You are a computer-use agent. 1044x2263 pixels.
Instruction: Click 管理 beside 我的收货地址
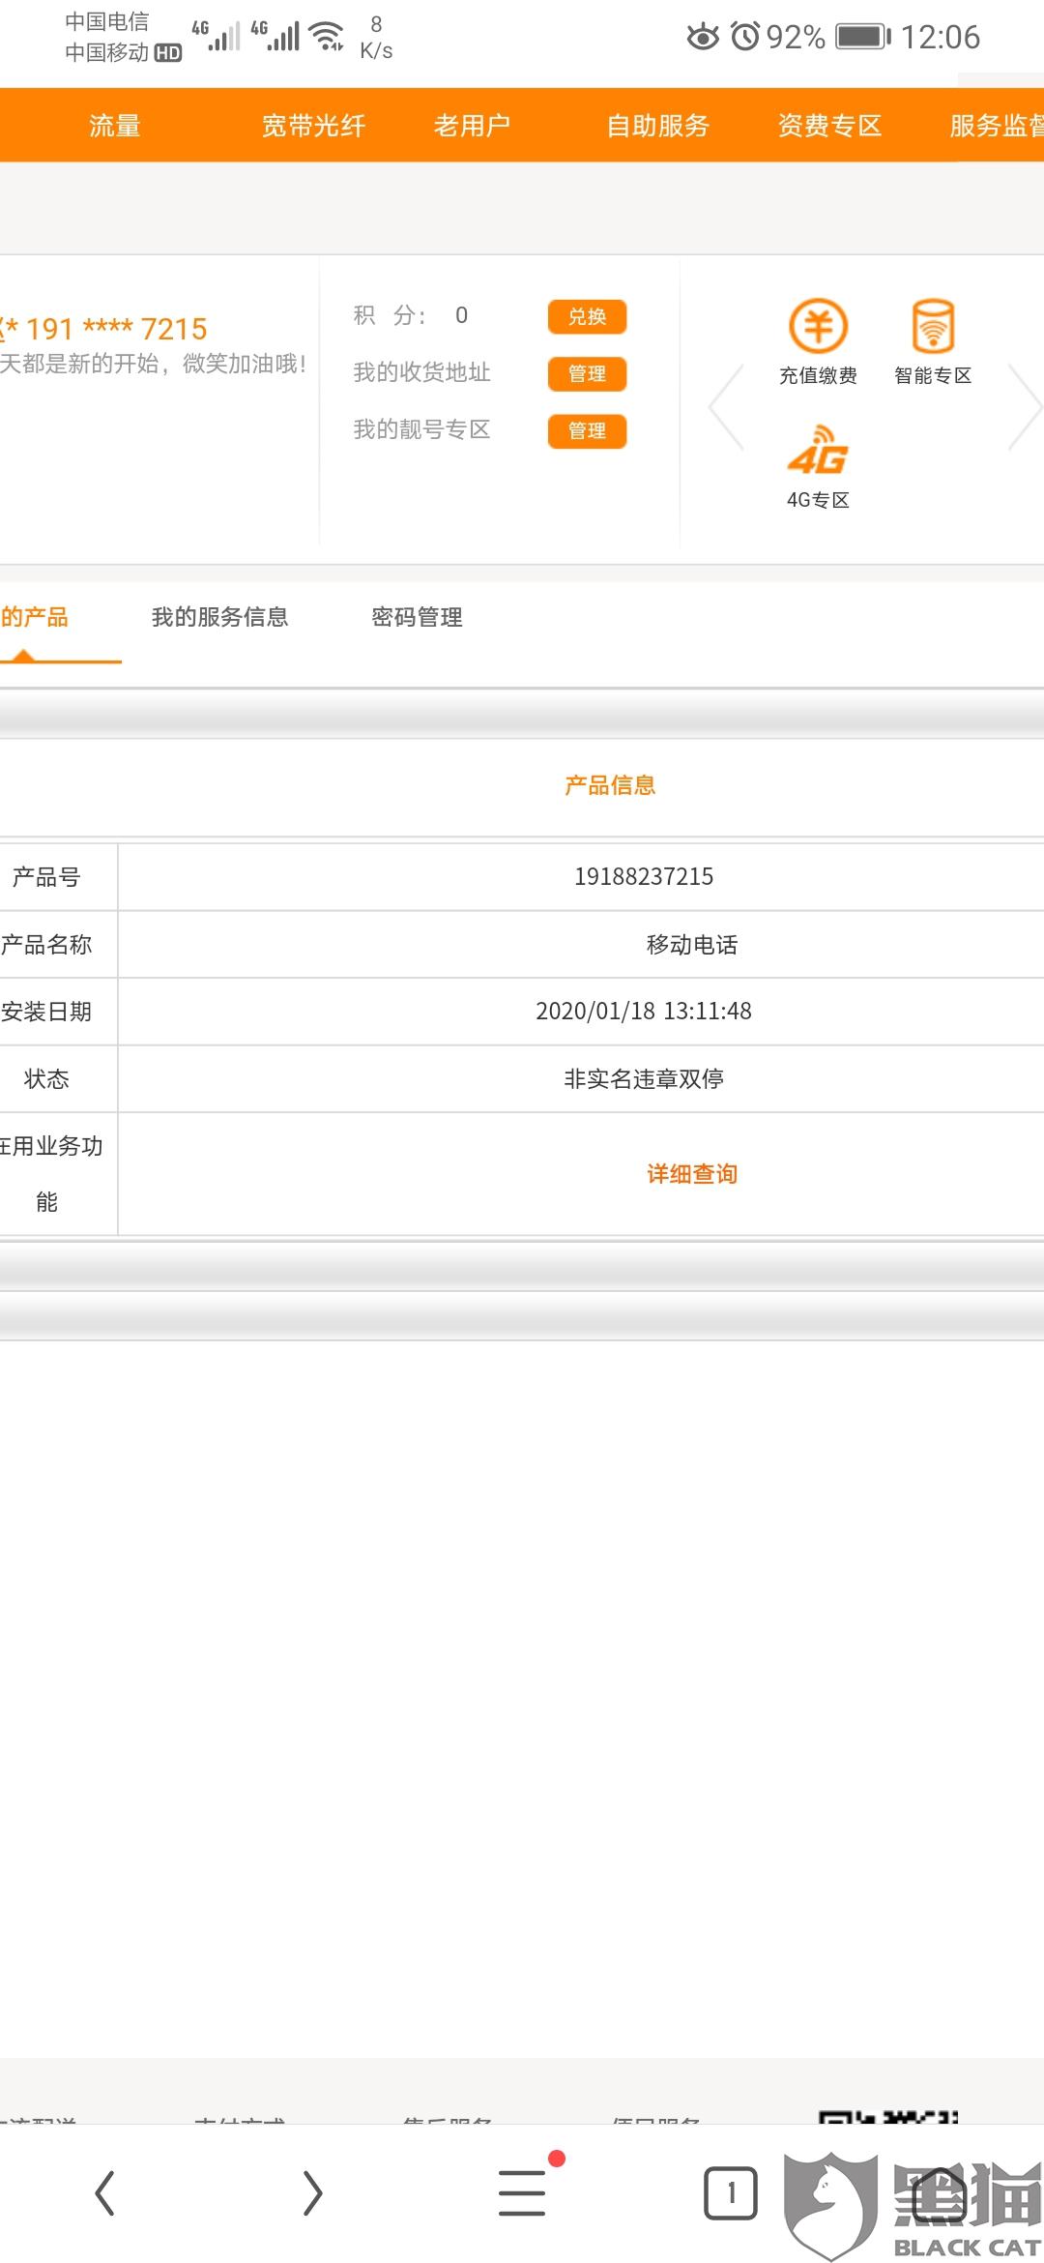[587, 373]
